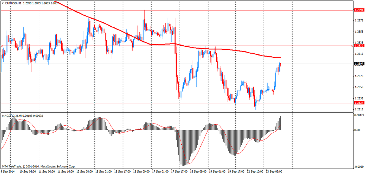Viewport: 365px width, 174px height.
Task: Click the 0.00 MACD zero level value
Action: tap(357, 130)
